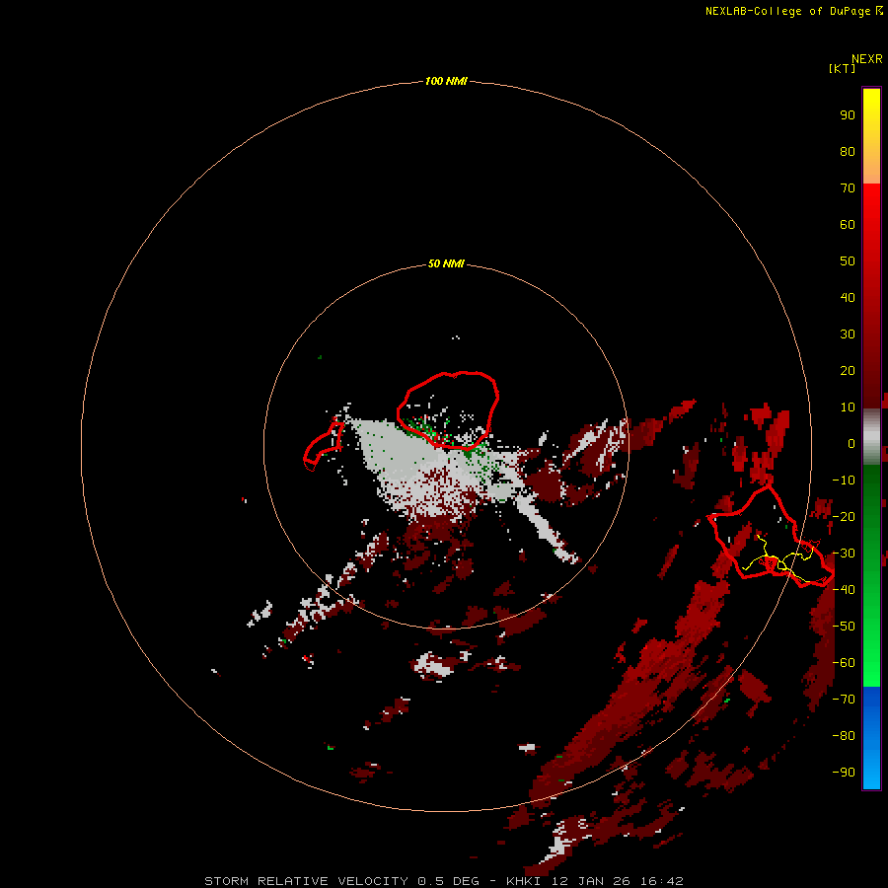This screenshot has width=888, height=888.
Task: Click the -10 value on the velocity scale
Action: pyautogui.click(x=844, y=481)
